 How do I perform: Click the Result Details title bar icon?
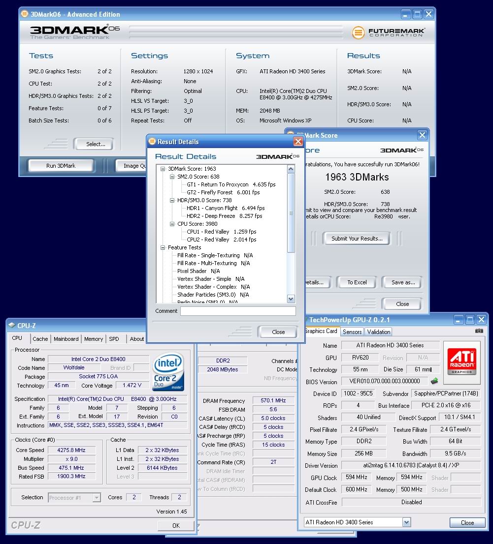[152, 141]
